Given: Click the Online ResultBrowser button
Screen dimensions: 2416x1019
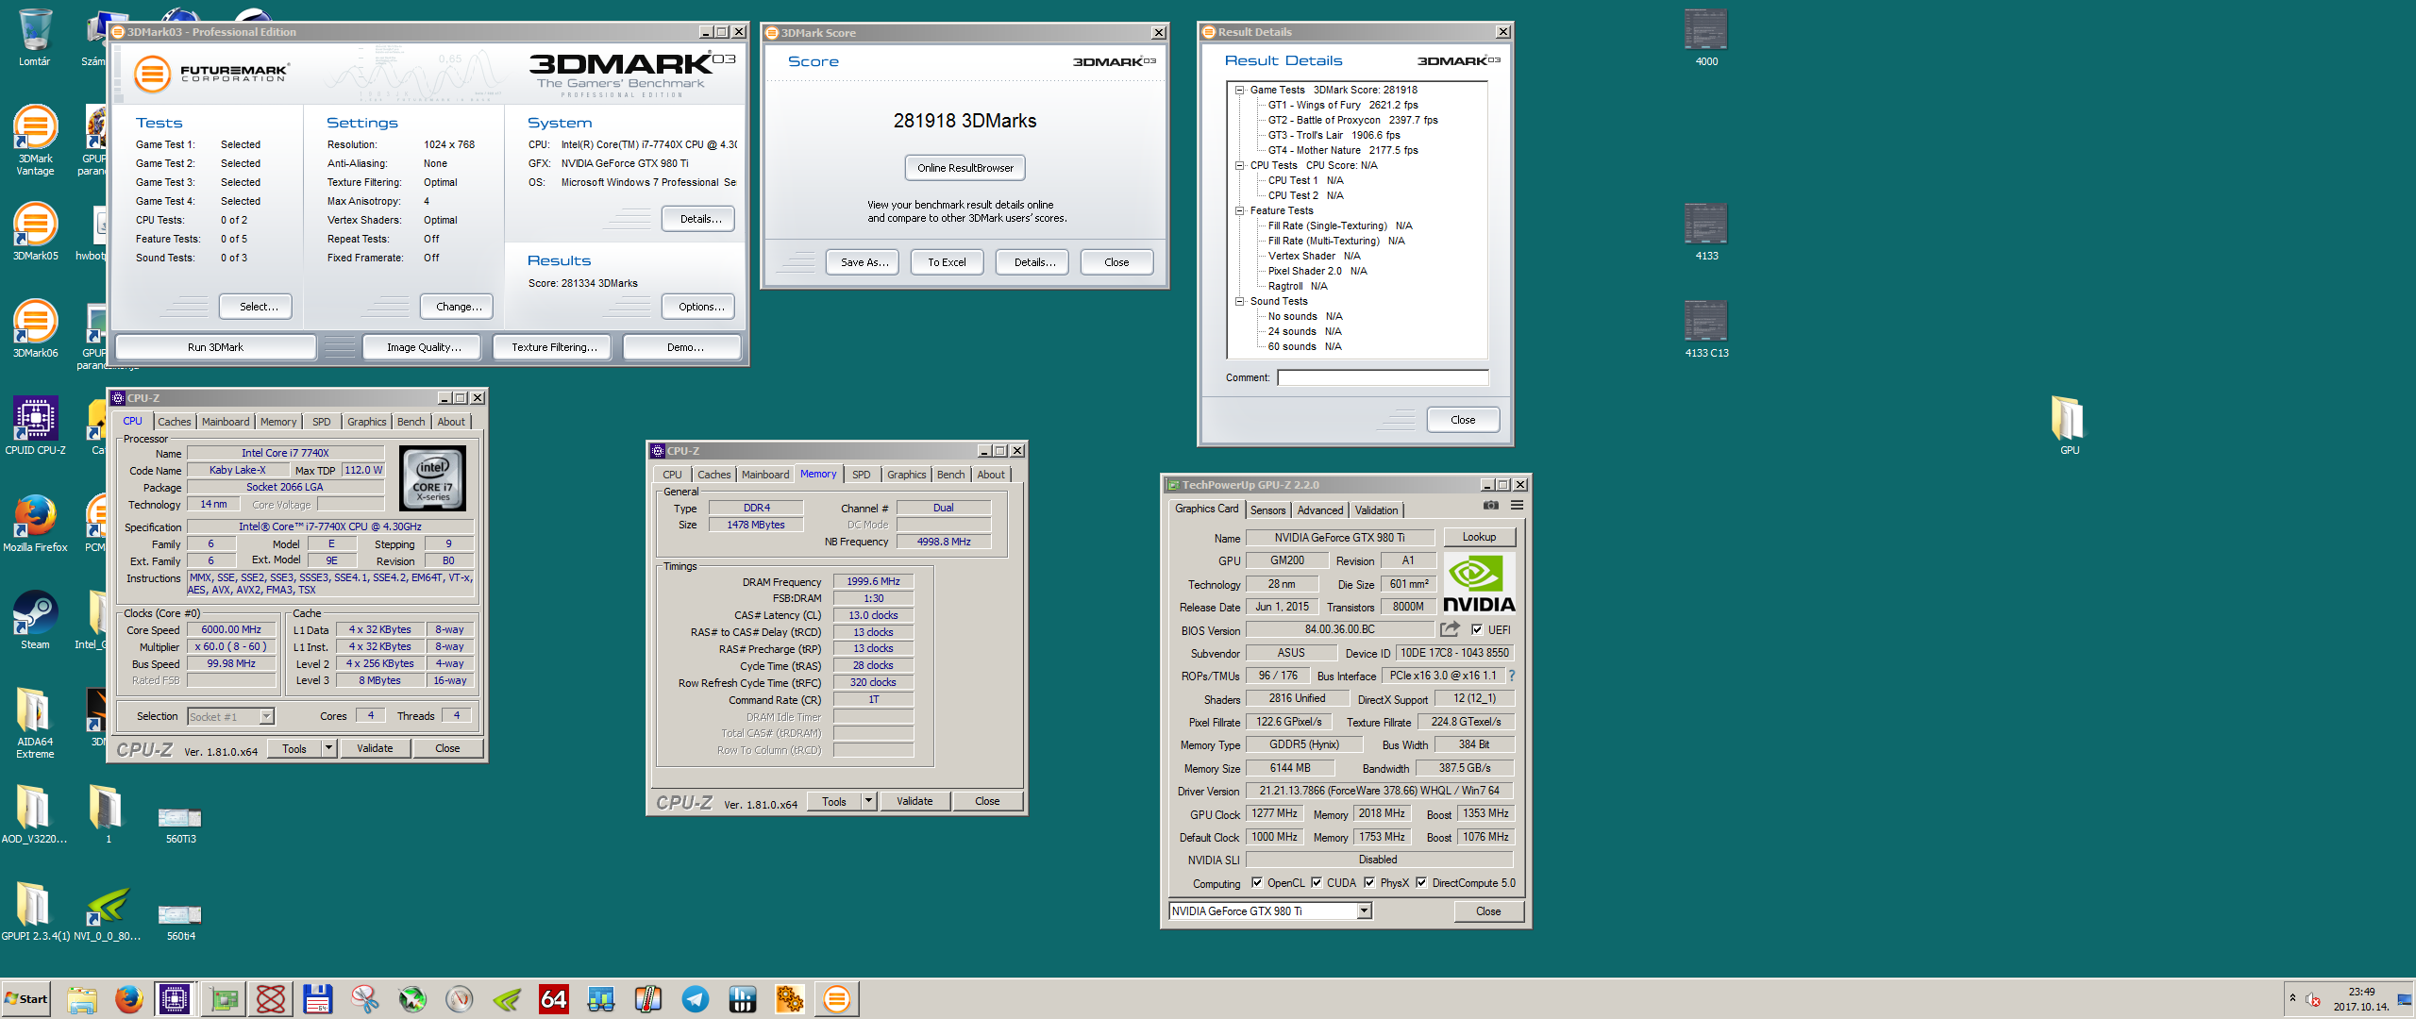Looking at the screenshot, I should (965, 168).
